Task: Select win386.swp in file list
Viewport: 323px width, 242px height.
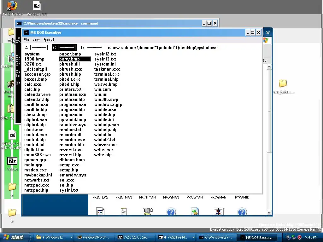Action: tap(106, 100)
